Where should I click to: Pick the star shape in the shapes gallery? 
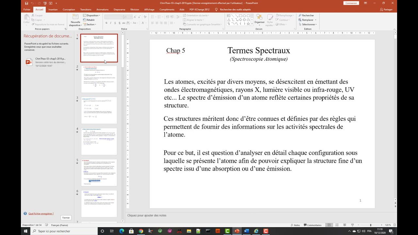[x=248, y=23]
